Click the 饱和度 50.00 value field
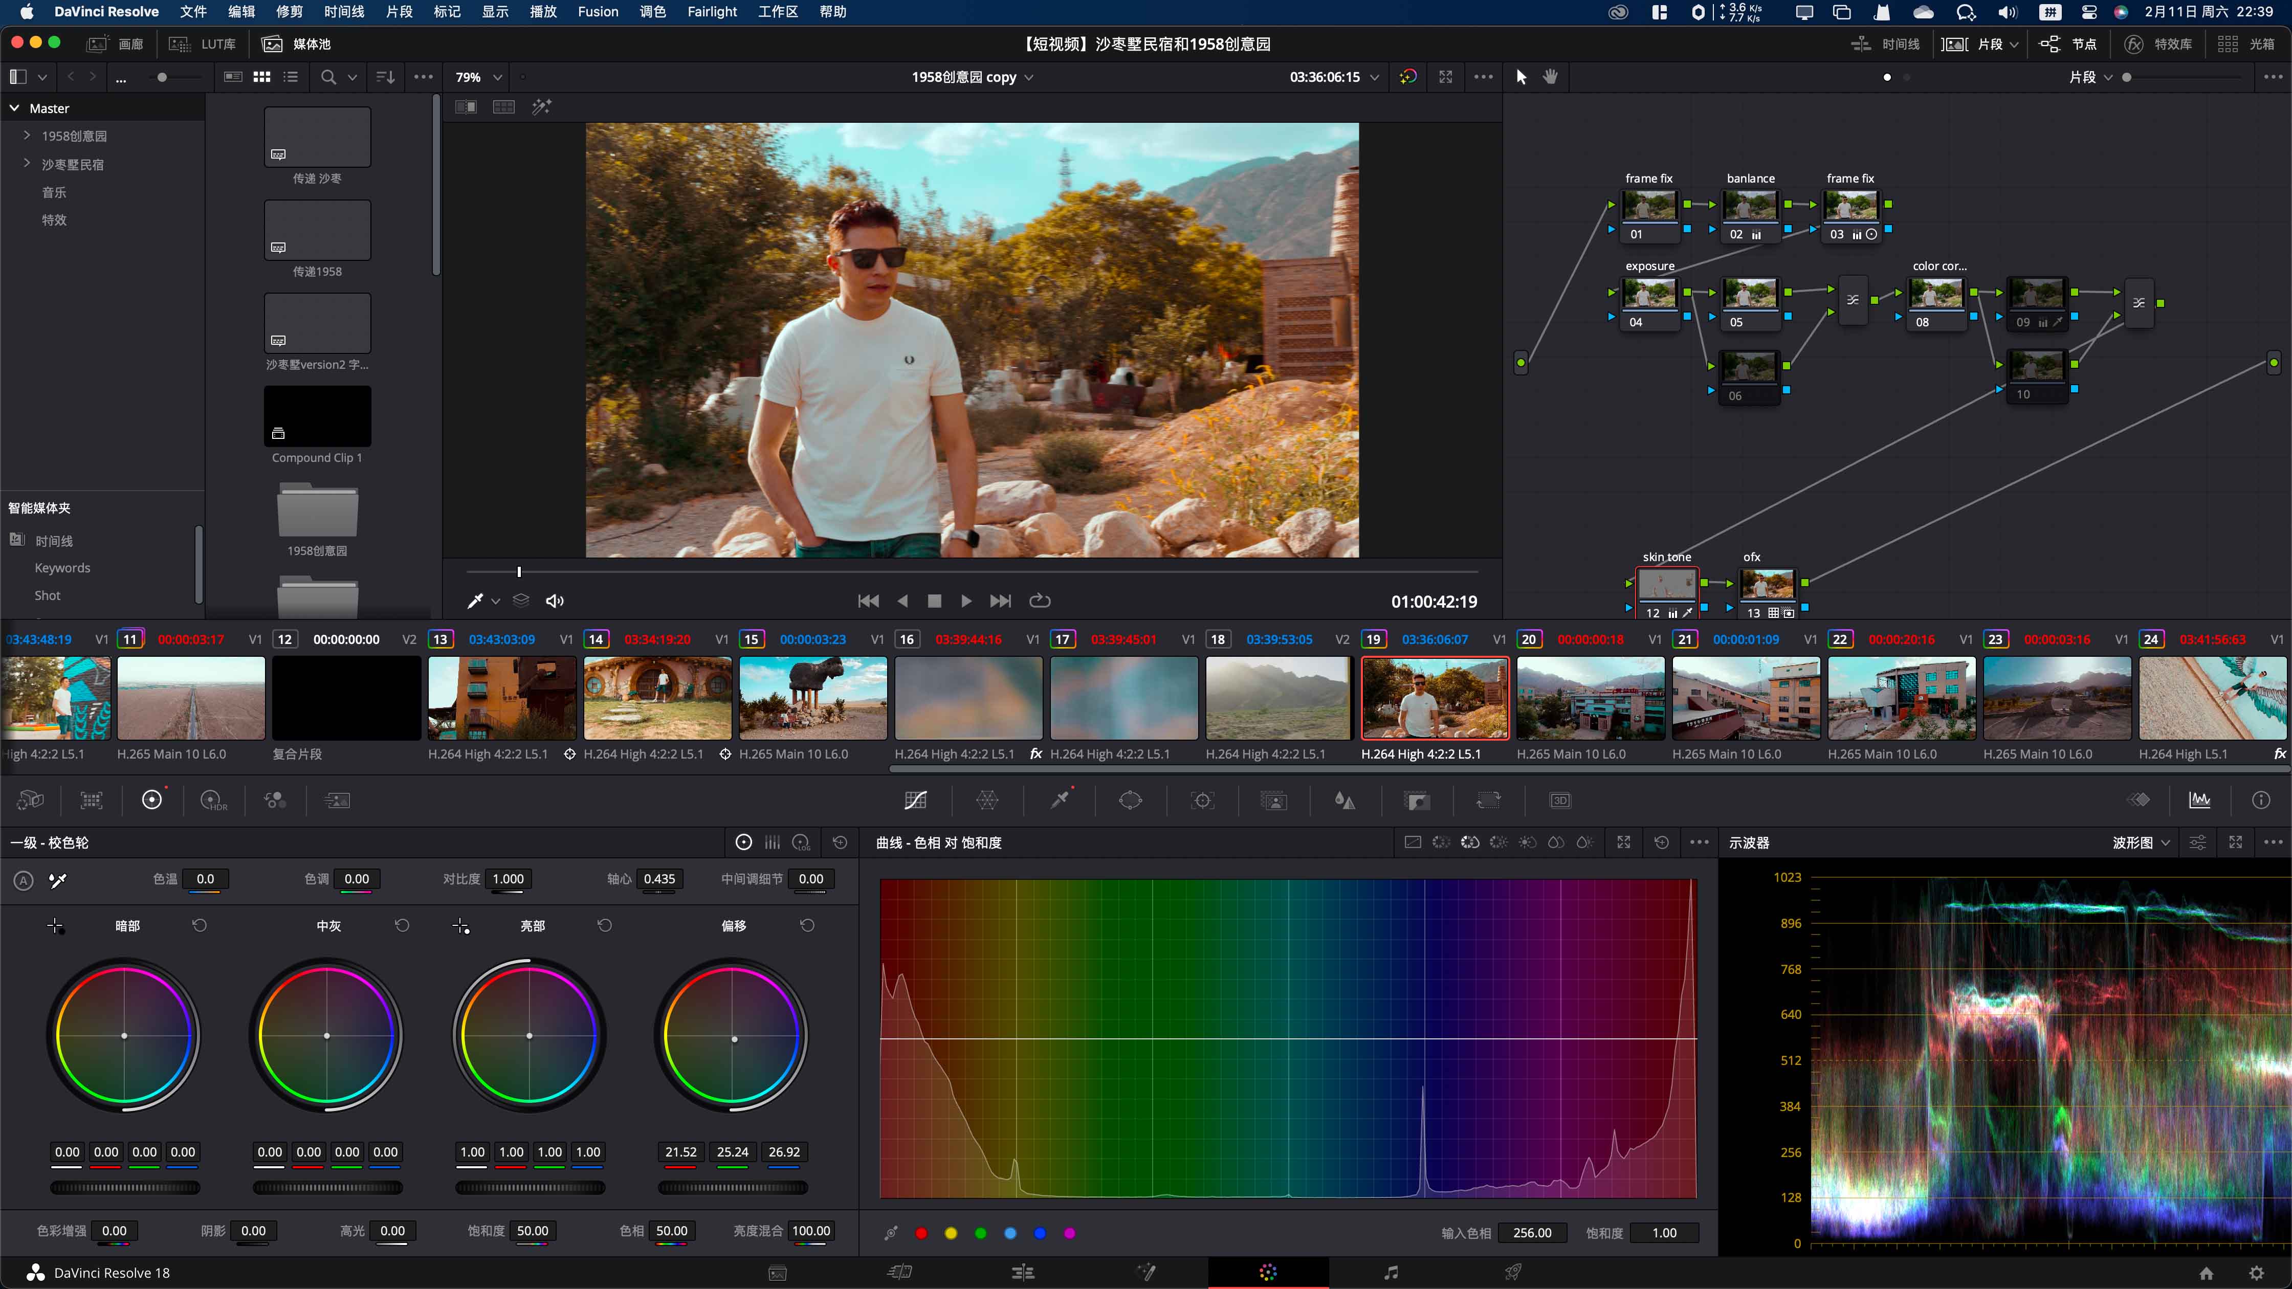Image resolution: width=2292 pixels, height=1289 pixels. click(532, 1231)
